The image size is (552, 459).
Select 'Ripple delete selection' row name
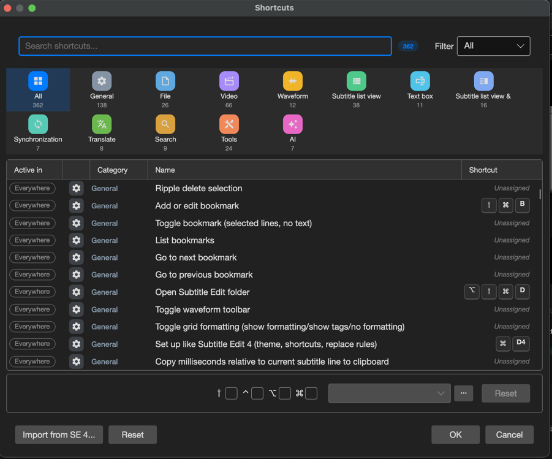click(199, 189)
